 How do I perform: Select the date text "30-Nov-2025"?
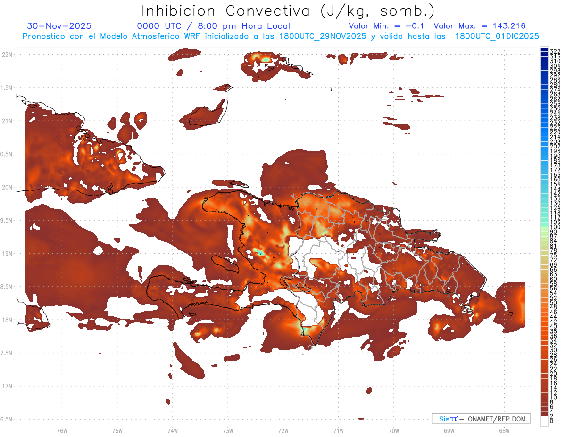[59, 26]
